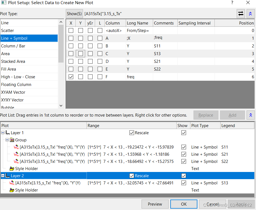Image resolution: width=256 pixels, height=210 pixels.
Task: Check Y box for column D
Action: click(80, 61)
